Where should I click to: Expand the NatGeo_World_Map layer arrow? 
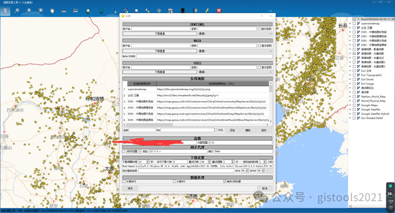(350, 96)
